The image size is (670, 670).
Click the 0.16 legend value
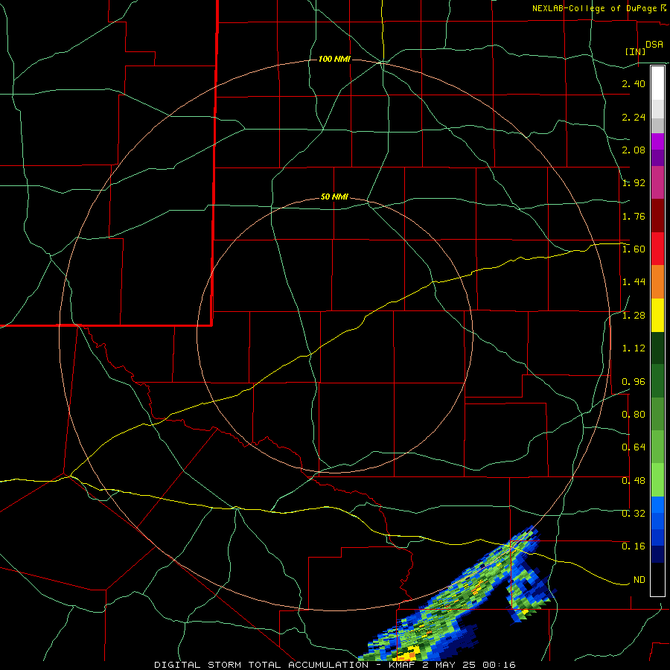634,546
